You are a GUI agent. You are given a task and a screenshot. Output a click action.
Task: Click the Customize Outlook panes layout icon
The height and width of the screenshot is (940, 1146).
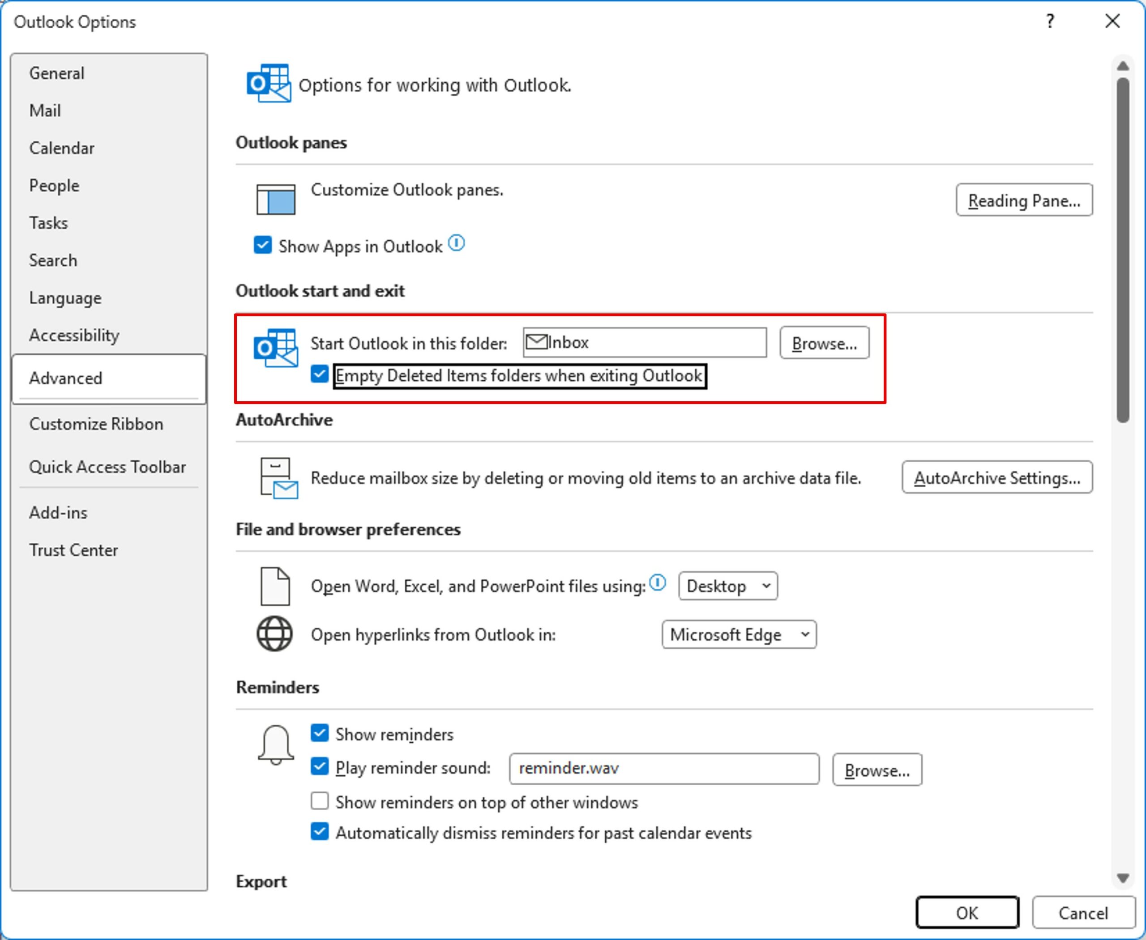point(276,199)
